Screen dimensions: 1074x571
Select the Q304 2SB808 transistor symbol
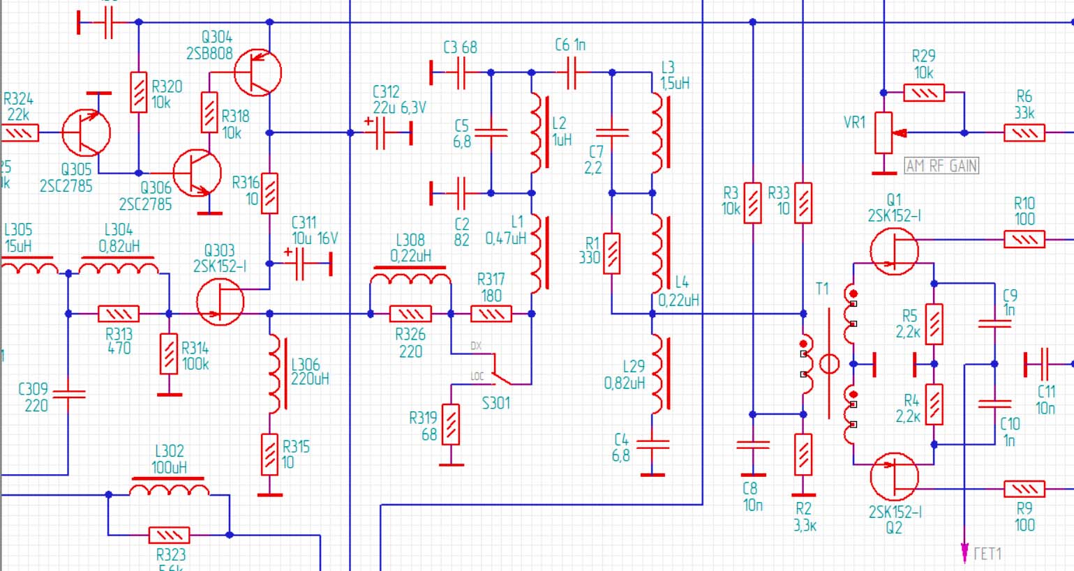tap(257, 72)
